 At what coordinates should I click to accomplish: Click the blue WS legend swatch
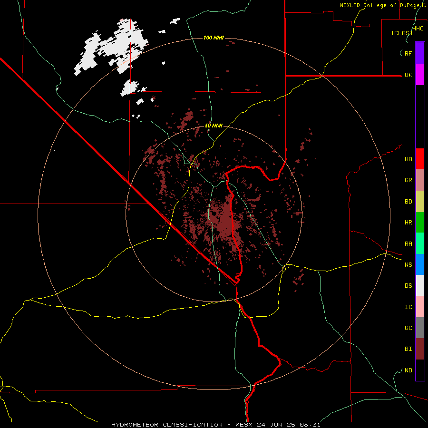[x=420, y=264]
